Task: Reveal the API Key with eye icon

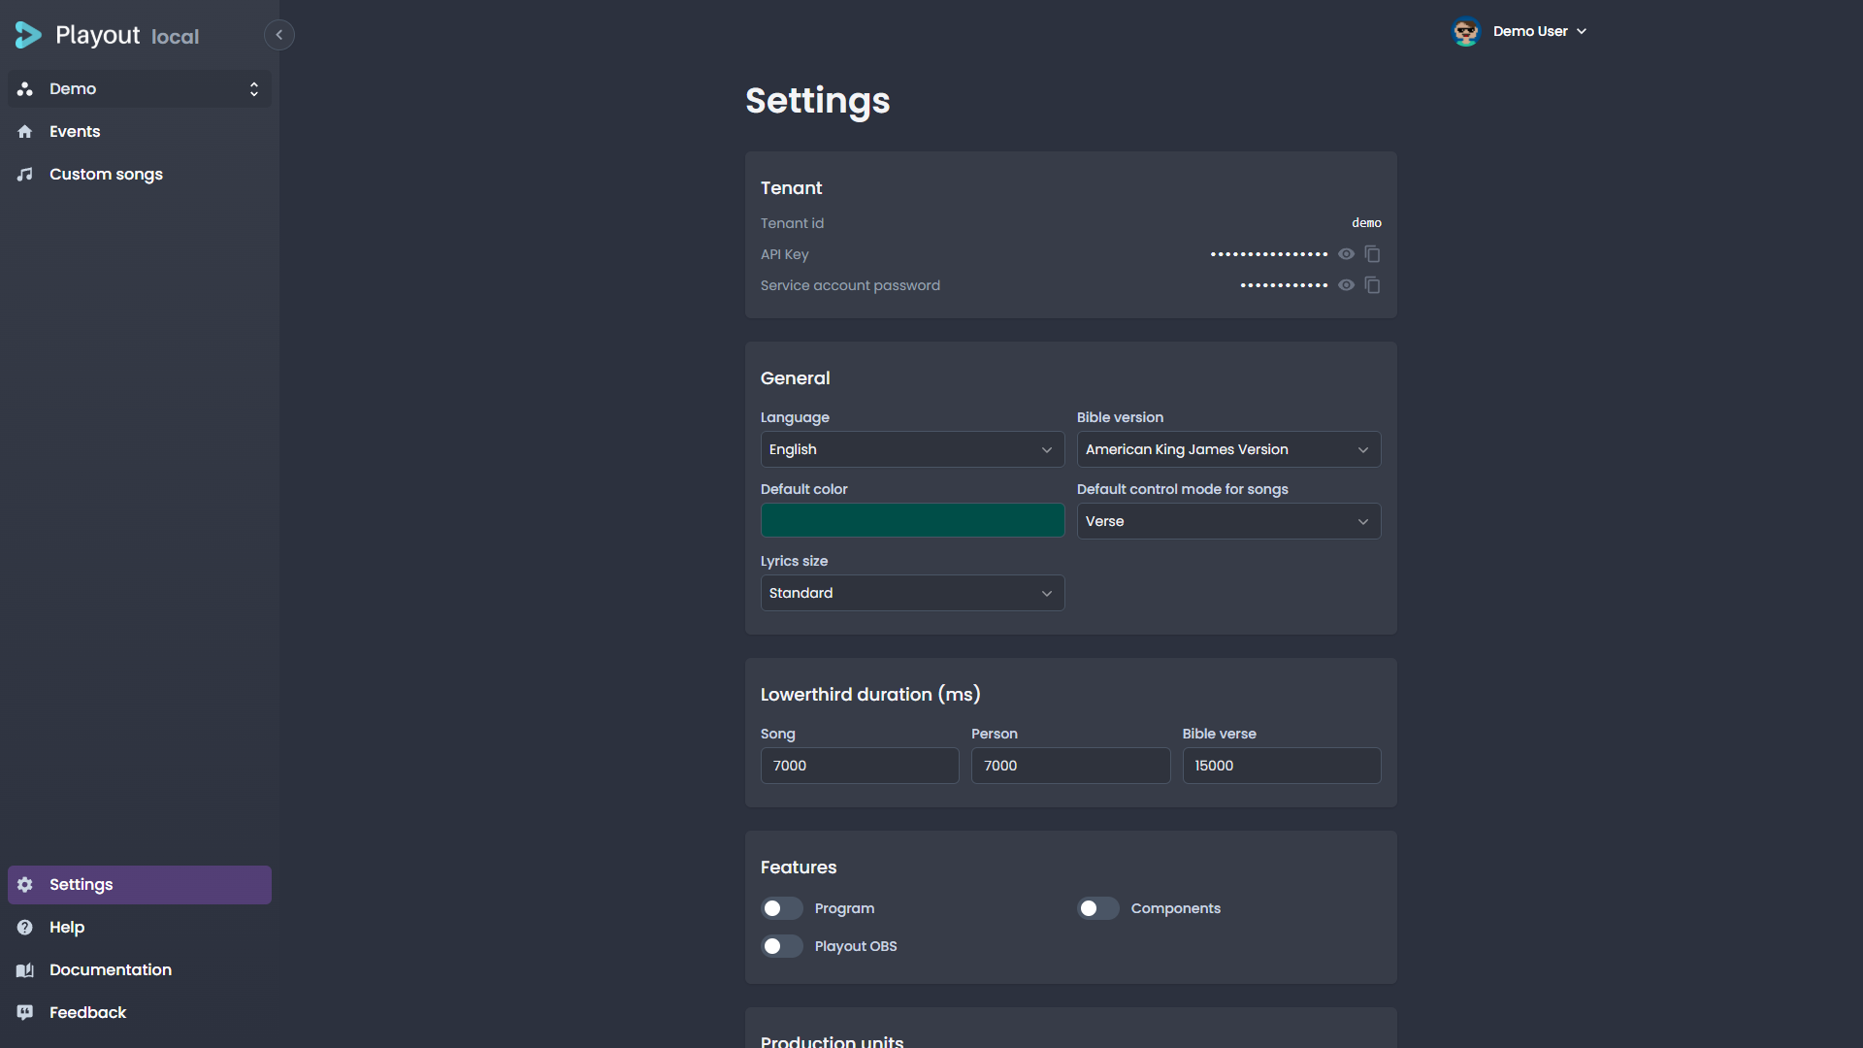Action: [x=1346, y=253]
